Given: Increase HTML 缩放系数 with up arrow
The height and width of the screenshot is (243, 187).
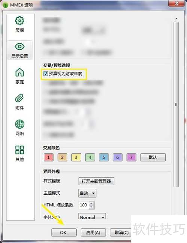Looking at the screenshot, I should (91, 203).
